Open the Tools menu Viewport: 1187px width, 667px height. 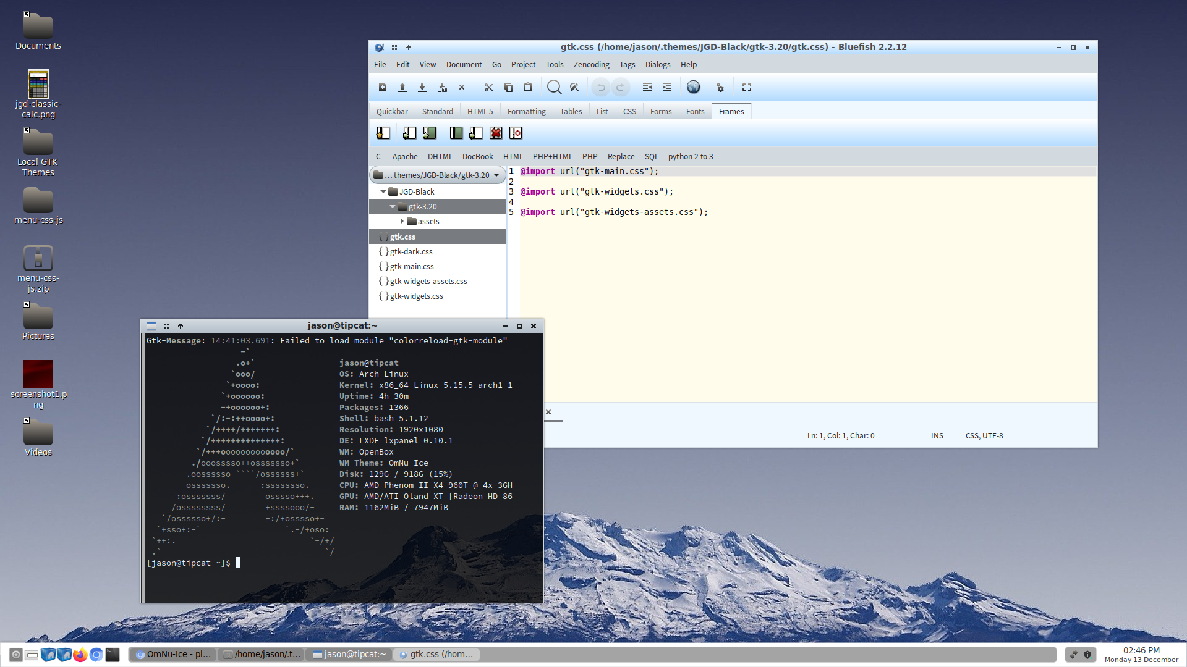[x=555, y=65]
